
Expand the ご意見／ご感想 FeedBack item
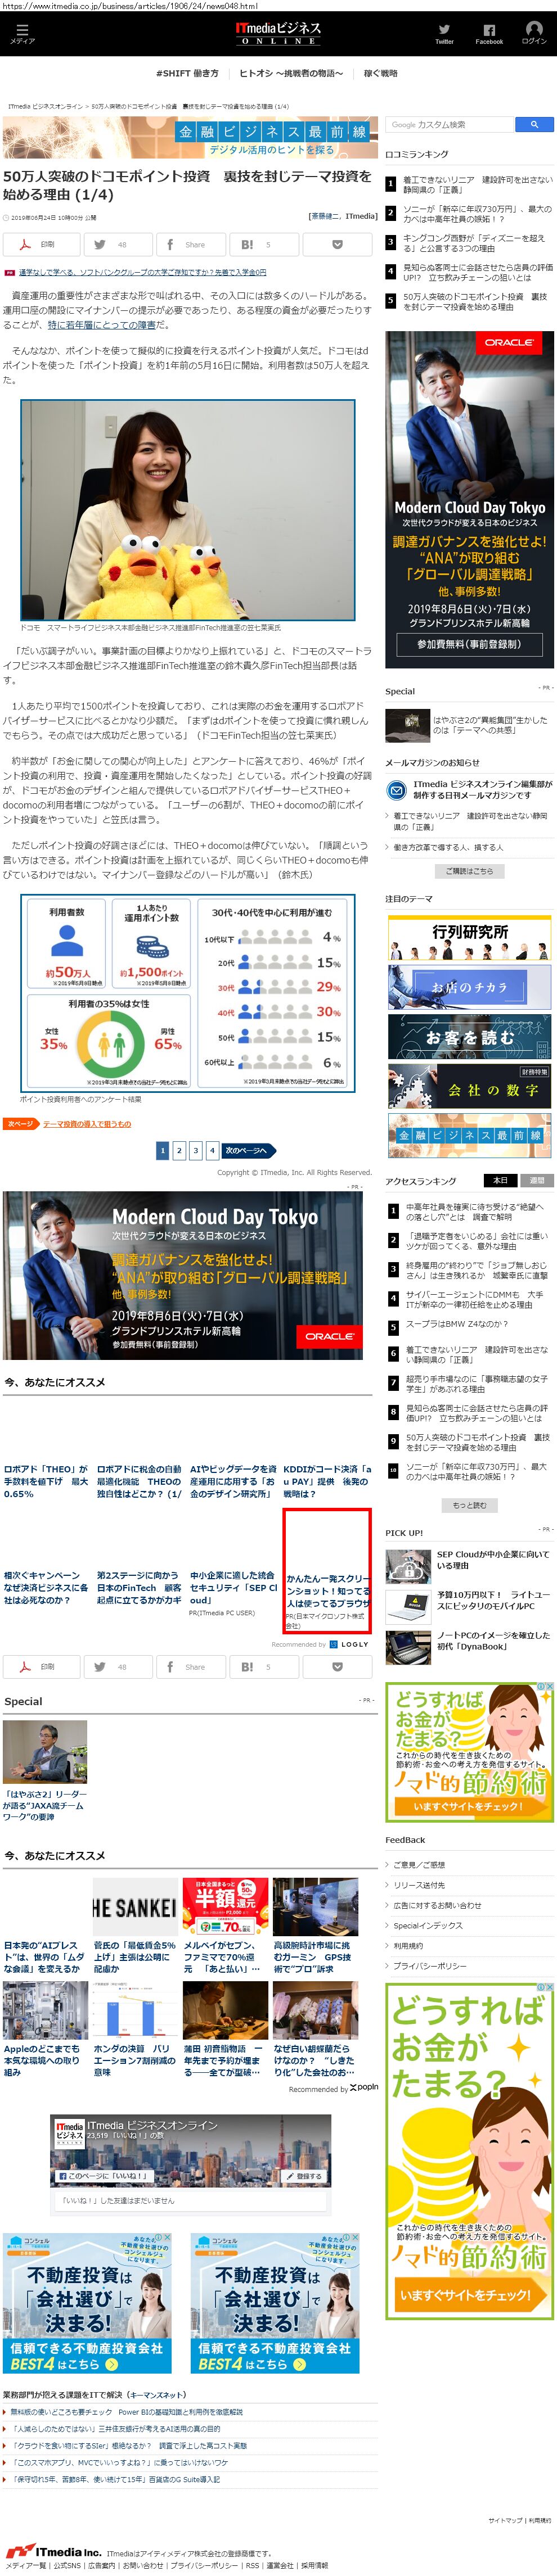click(x=420, y=1864)
